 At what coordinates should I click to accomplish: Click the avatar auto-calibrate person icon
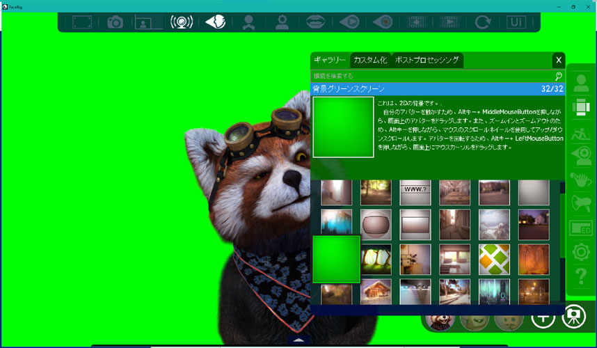248,22
